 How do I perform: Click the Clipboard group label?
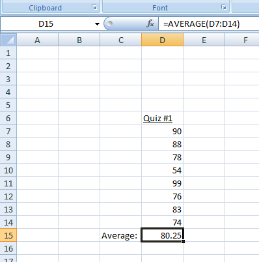coord(46,8)
